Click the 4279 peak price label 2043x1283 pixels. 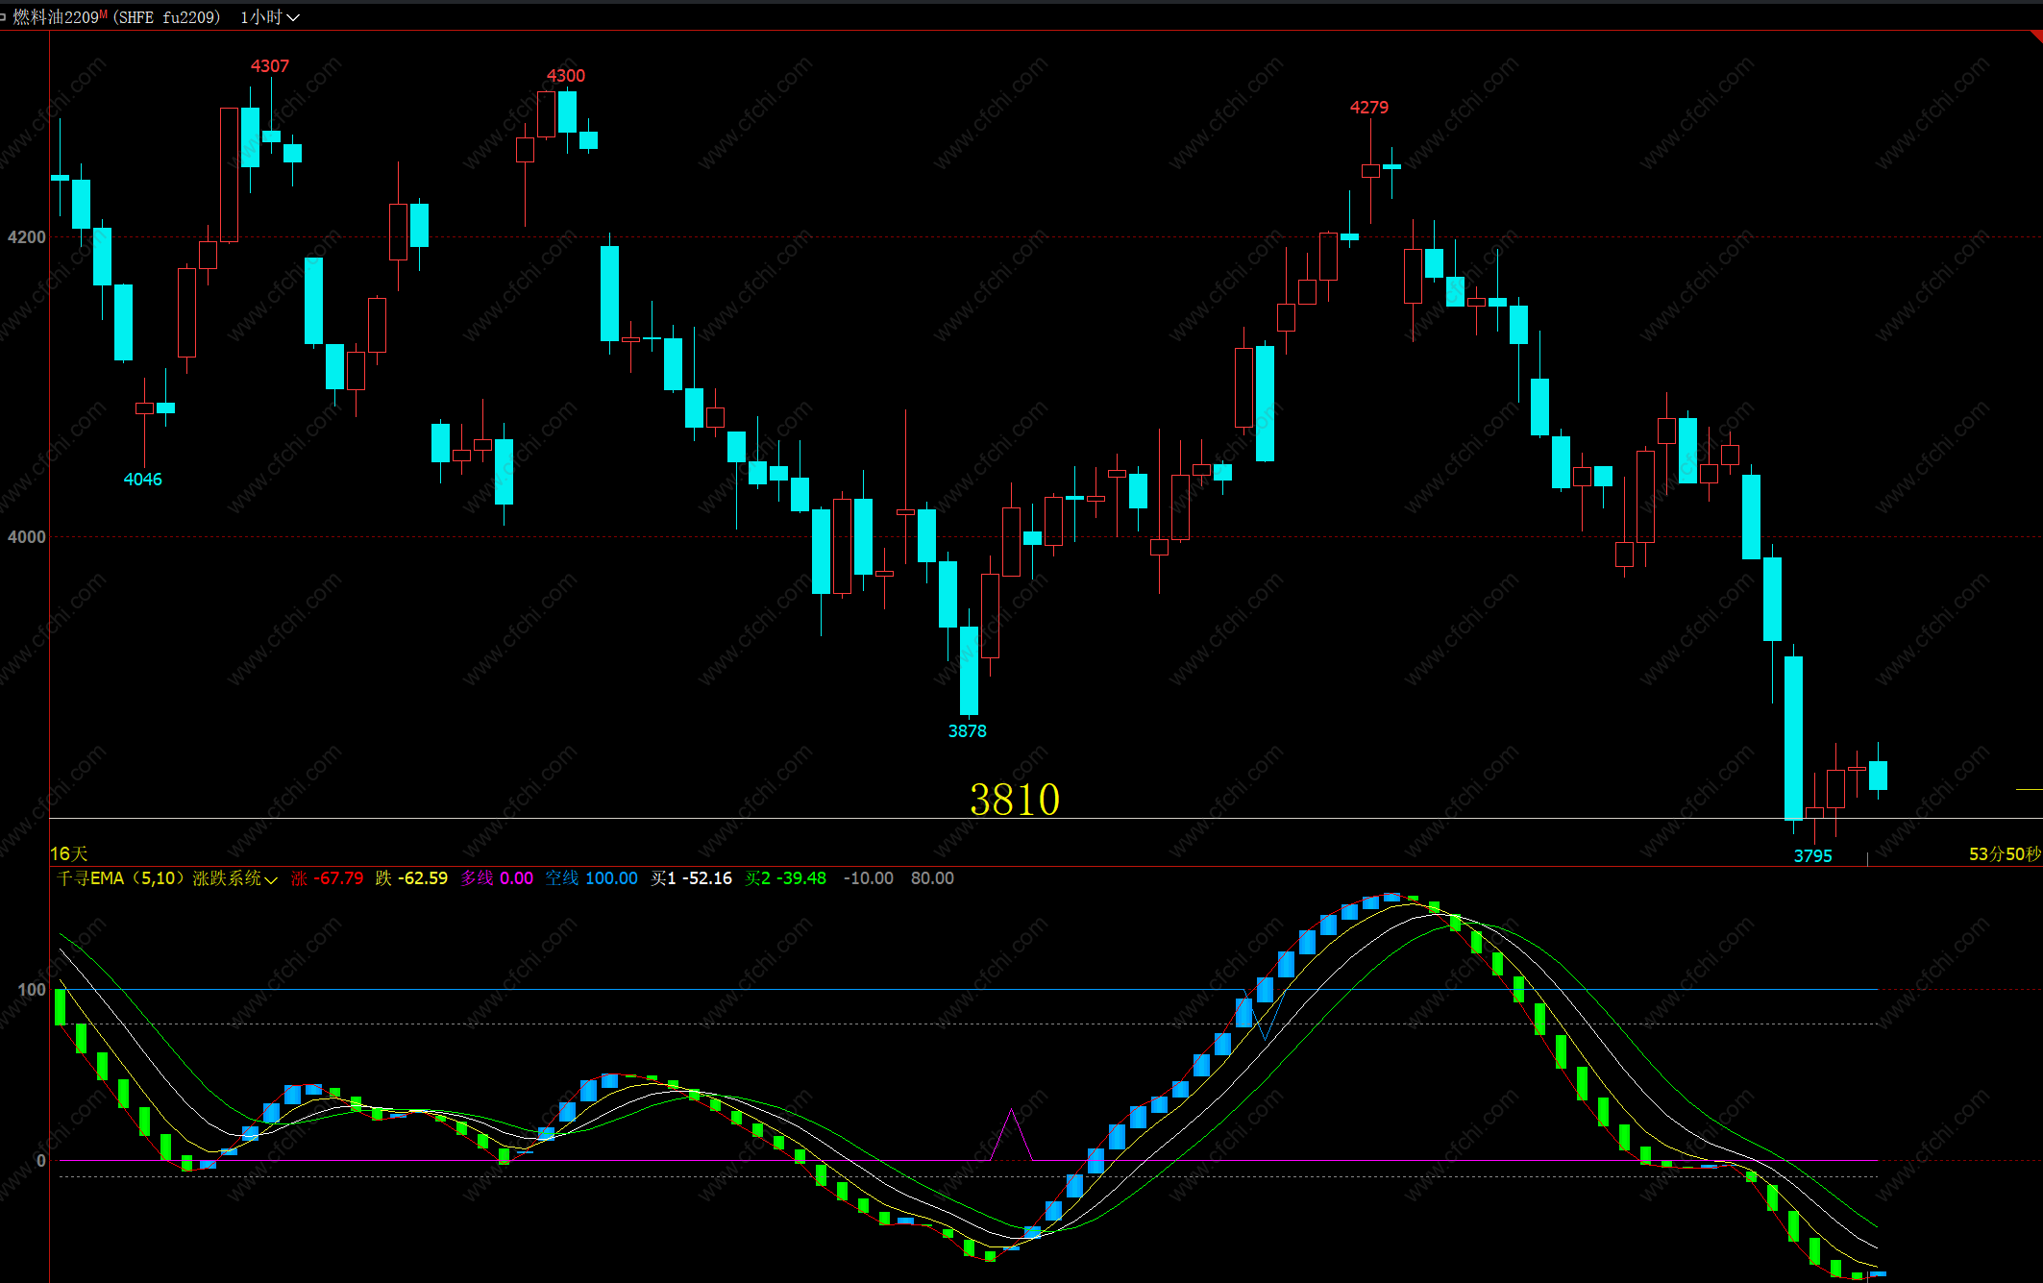coord(1368,108)
